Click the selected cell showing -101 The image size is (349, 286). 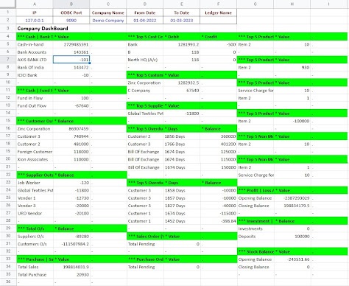pyautogui.click(x=71, y=60)
